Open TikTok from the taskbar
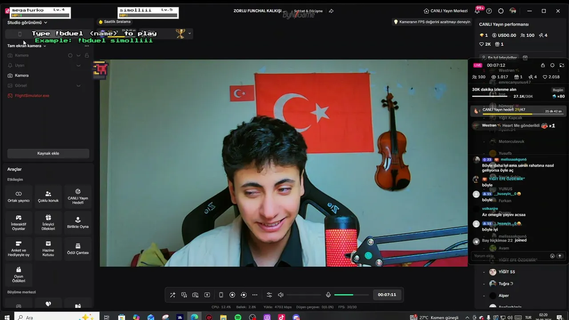This screenshot has width=569, height=320. click(281, 317)
